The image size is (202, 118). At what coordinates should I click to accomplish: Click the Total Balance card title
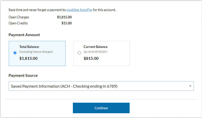pos(29,47)
